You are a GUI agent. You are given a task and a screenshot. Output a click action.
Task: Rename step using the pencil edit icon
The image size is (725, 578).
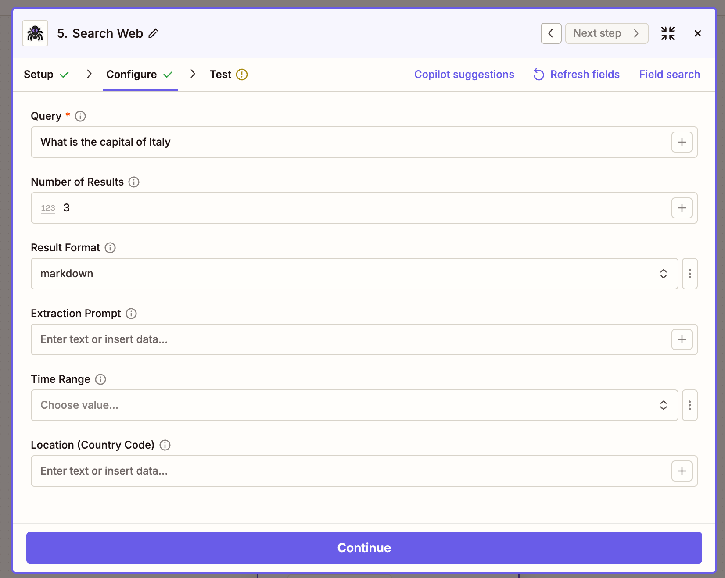[x=153, y=33]
